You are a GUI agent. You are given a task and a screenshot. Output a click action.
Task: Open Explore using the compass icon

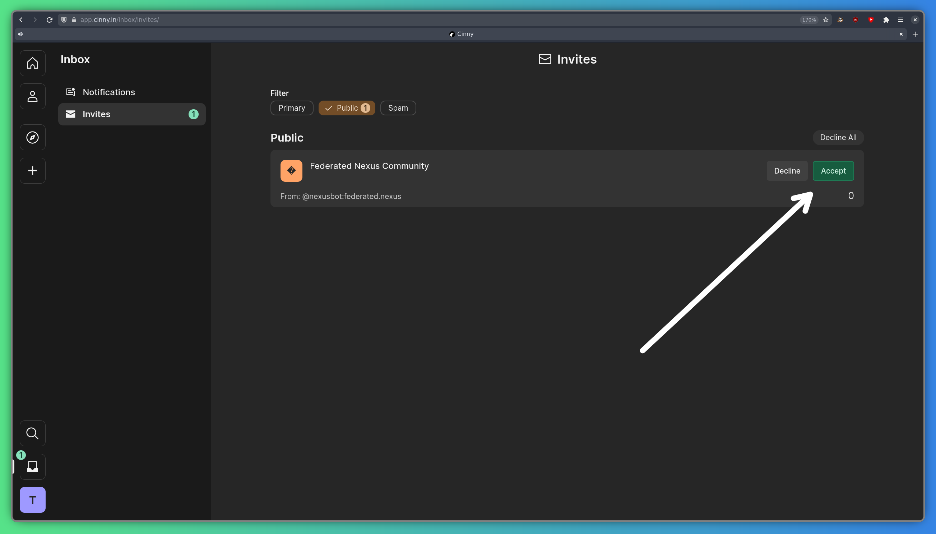pos(33,137)
